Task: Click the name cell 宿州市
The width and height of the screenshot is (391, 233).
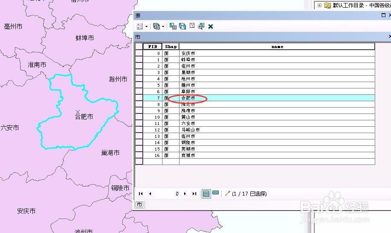Action: 277,136
